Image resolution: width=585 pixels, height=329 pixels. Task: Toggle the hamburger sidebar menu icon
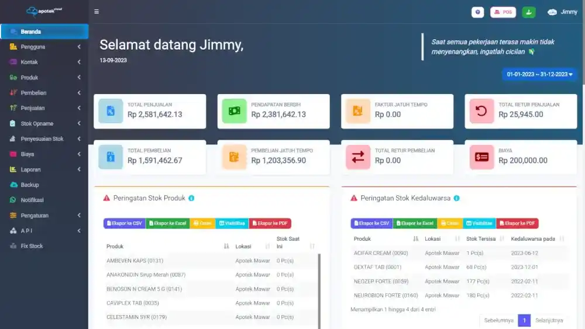97,12
